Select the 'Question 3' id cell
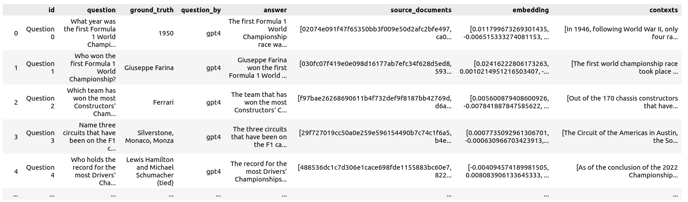Image resolution: width=688 pixels, height=202 pixels. (x=40, y=136)
